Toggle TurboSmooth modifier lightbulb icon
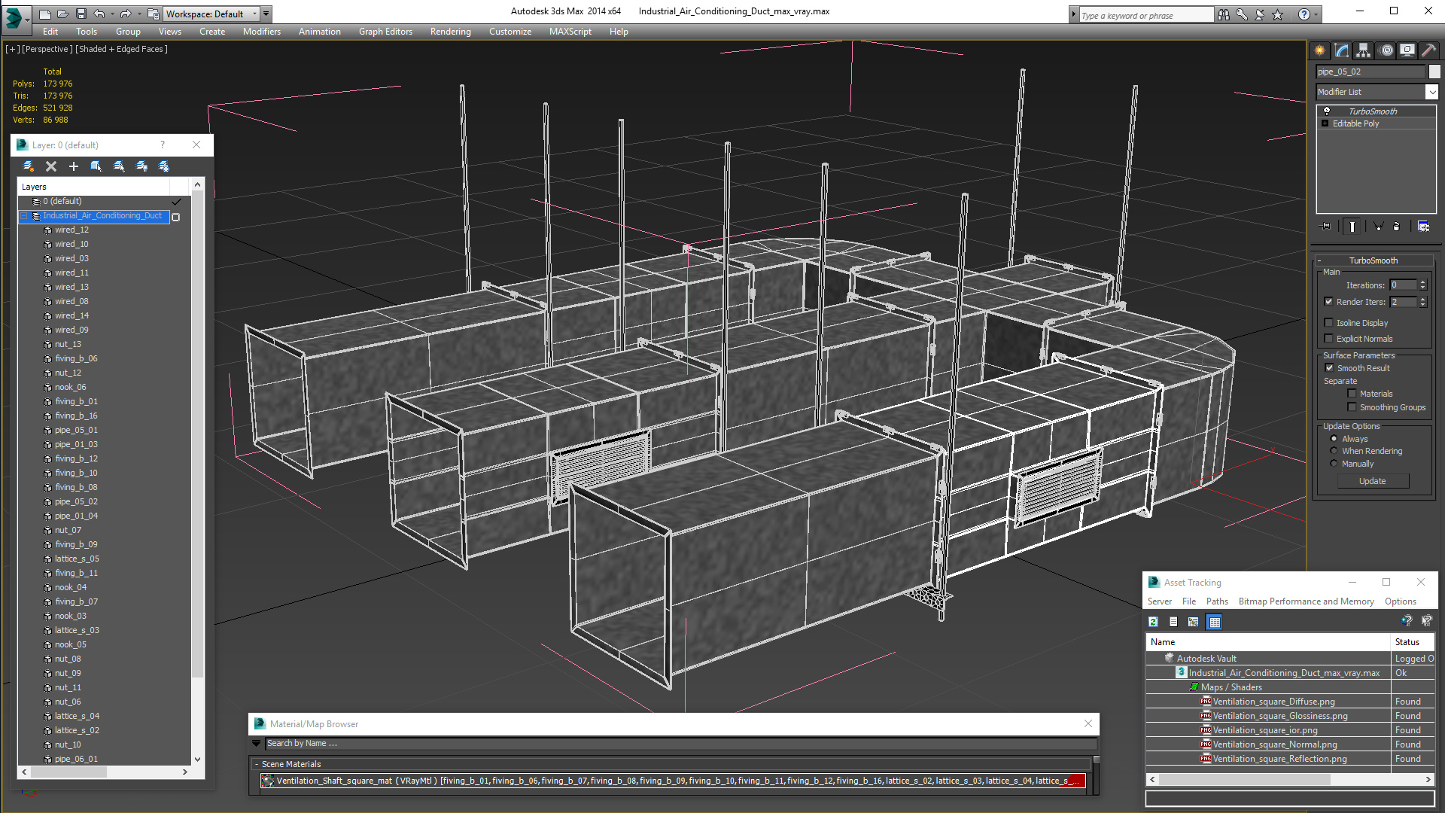The height and width of the screenshot is (813, 1445). [x=1327, y=111]
